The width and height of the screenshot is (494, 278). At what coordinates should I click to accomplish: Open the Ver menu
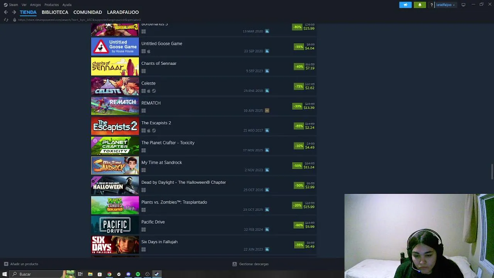tap(24, 5)
